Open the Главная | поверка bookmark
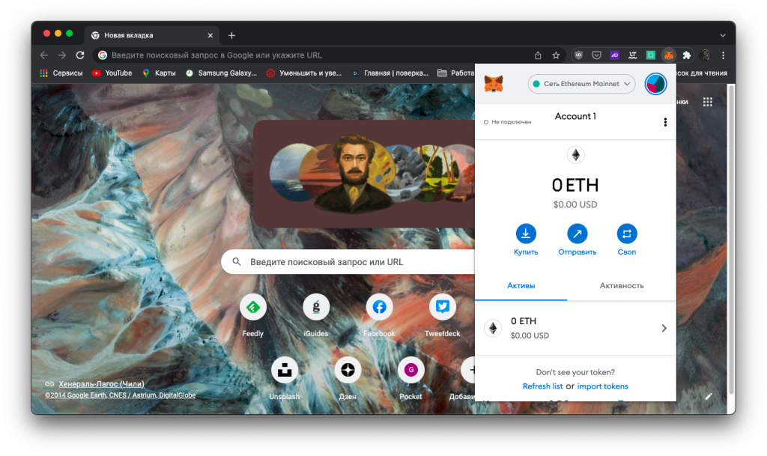The width and height of the screenshot is (767, 456). 389,73
